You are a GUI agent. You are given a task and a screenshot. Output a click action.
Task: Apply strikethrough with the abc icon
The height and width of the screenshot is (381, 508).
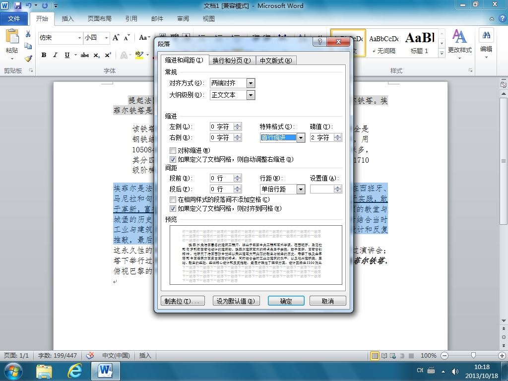pos(85,55)
